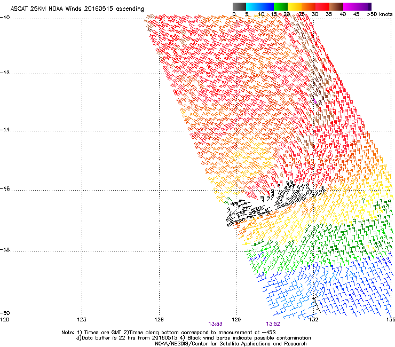Select the red 30-35 knot legend segment
Image resolution: width=395 pixels, height=347 pixels.
(x=322, y=6)
